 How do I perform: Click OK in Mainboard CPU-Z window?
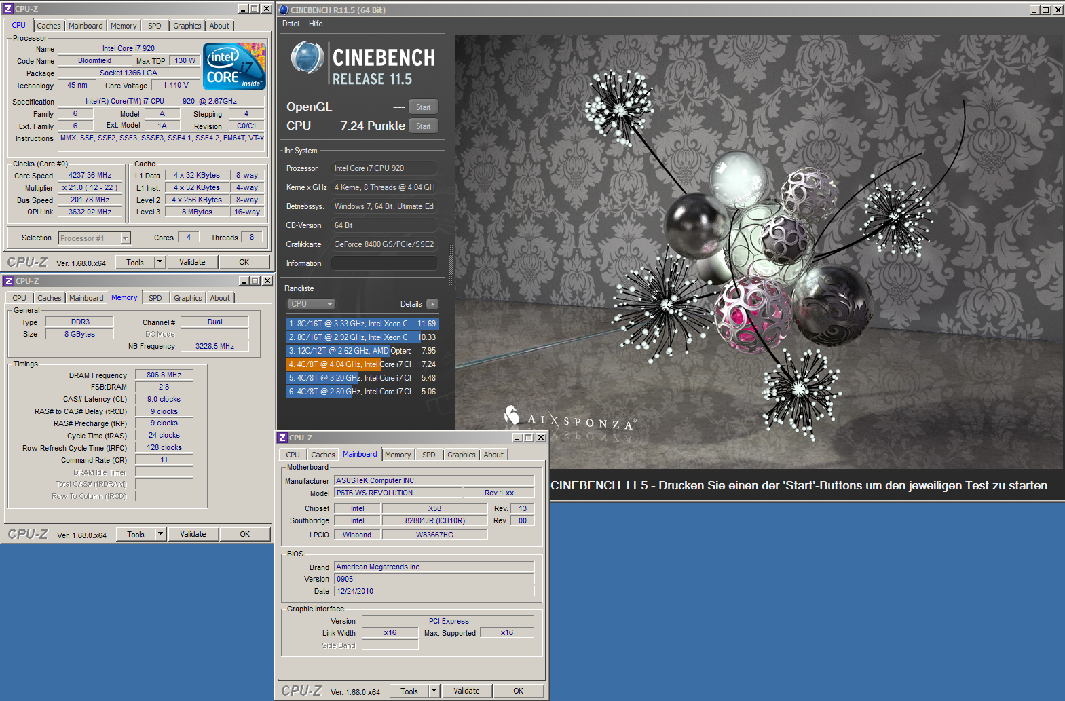coord(519,691)
